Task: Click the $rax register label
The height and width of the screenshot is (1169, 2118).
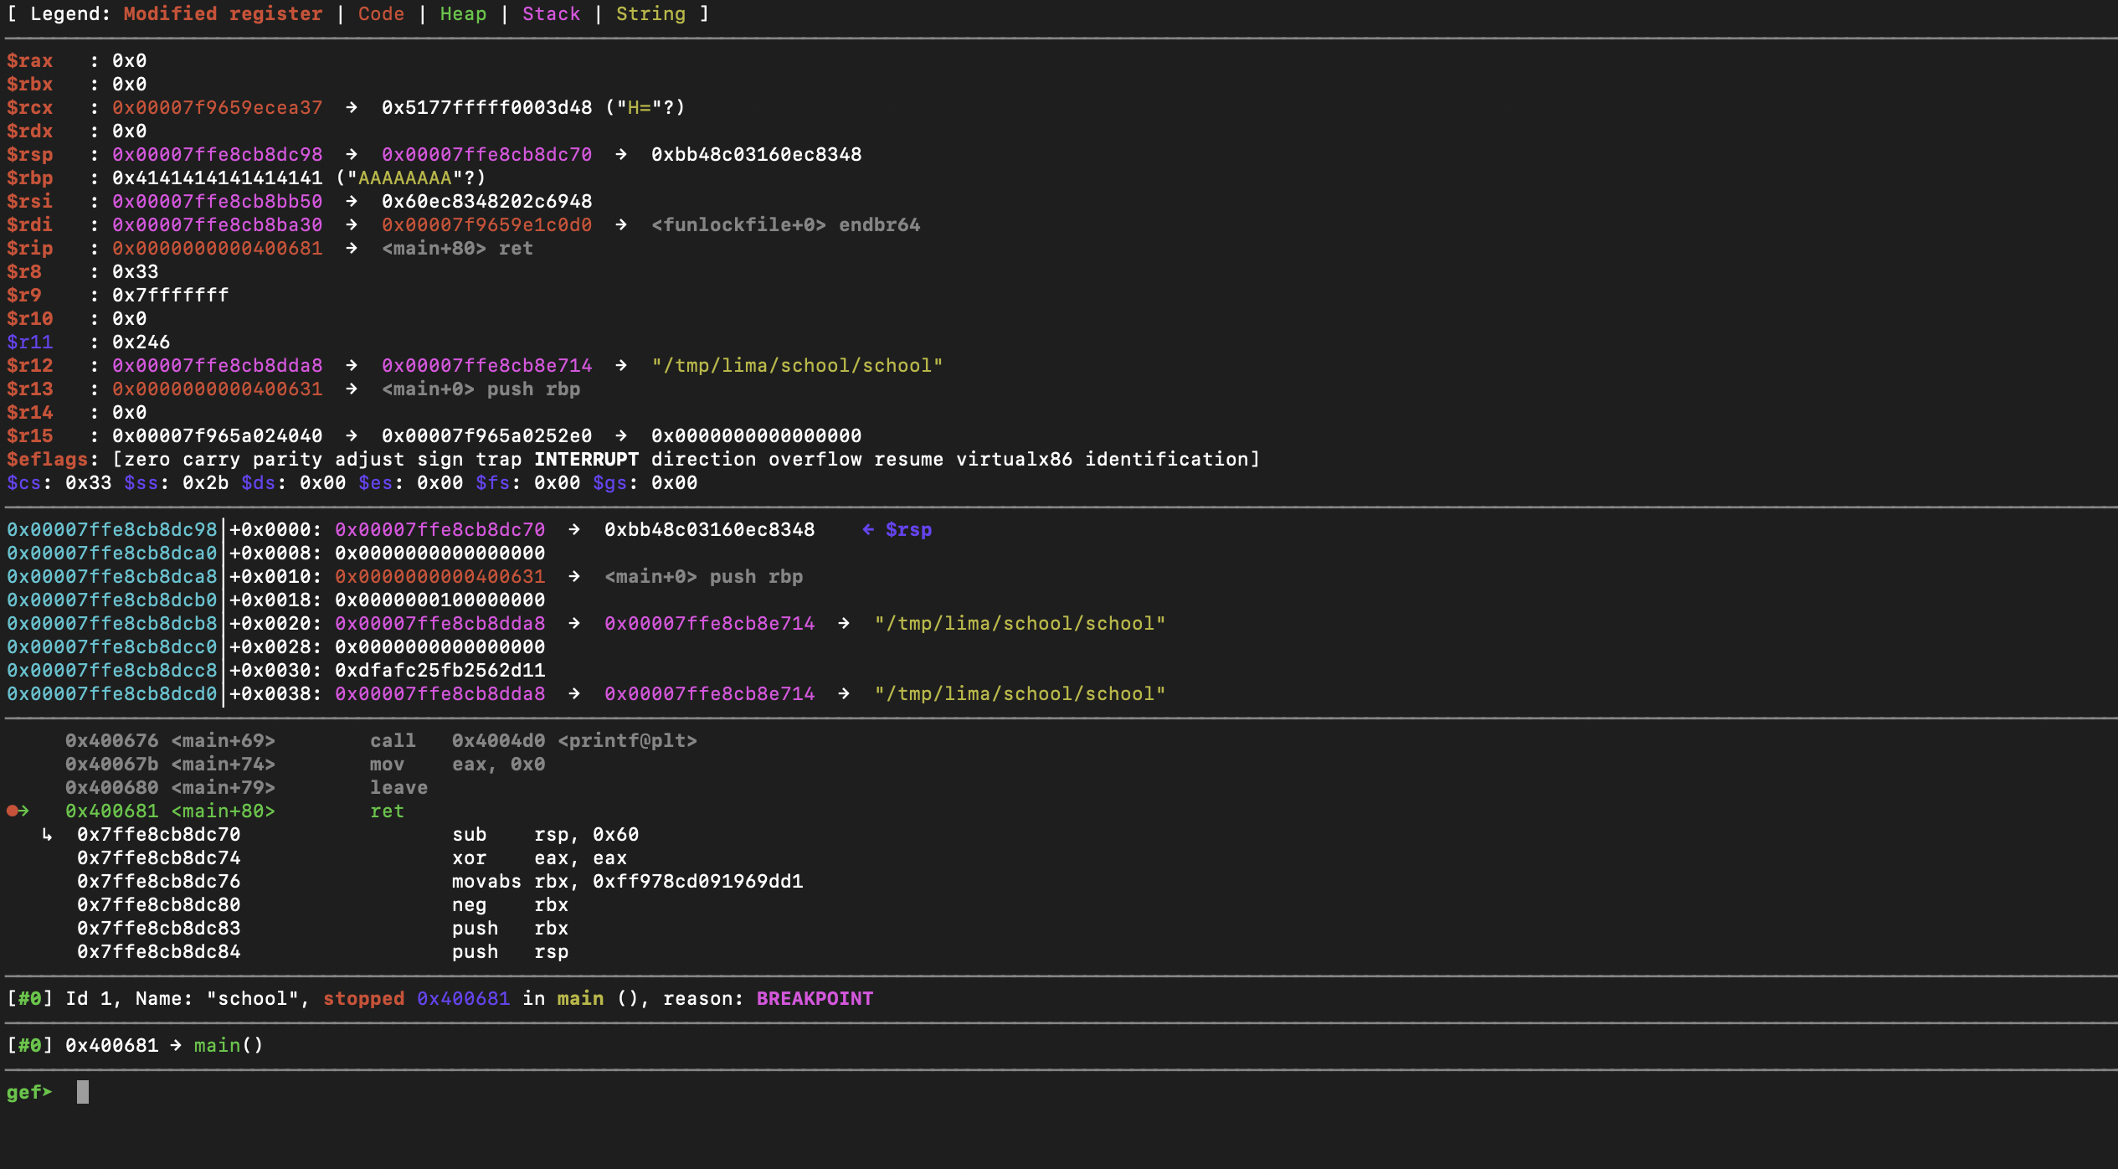Action: click(x=29, y=61)
